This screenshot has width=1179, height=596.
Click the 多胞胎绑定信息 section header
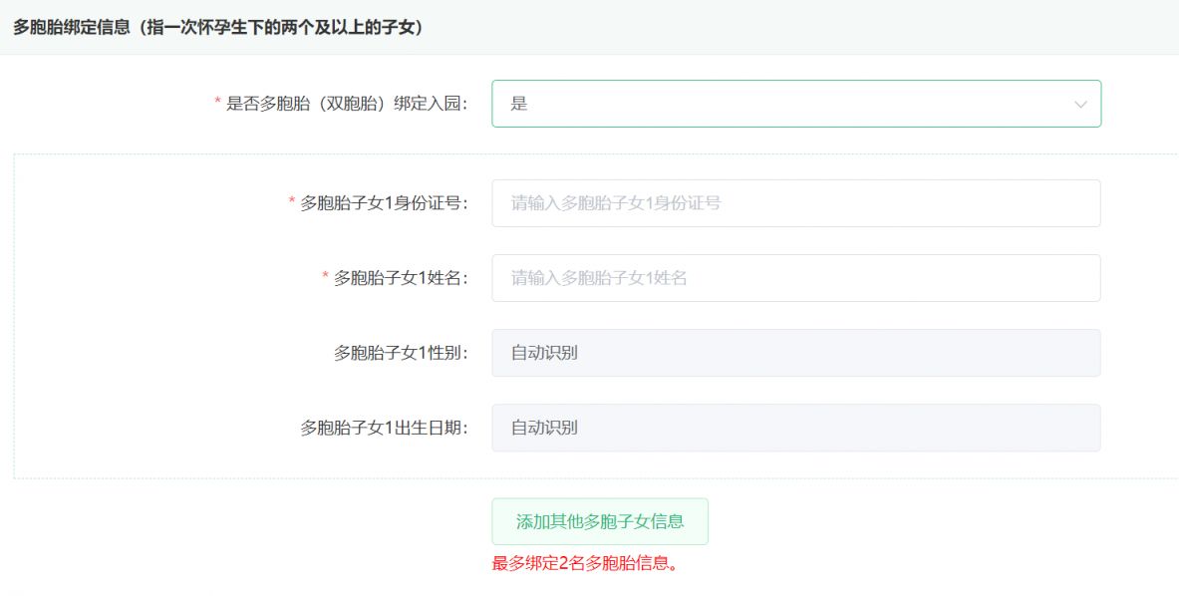click(218, 28)
